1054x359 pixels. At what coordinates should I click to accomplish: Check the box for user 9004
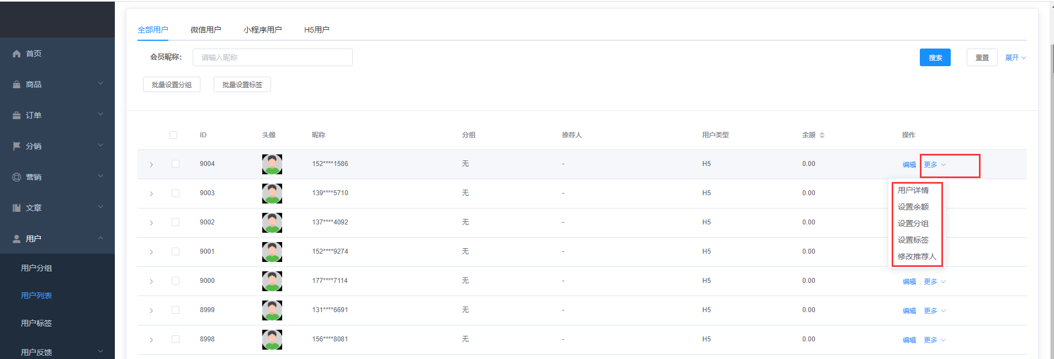176,164
